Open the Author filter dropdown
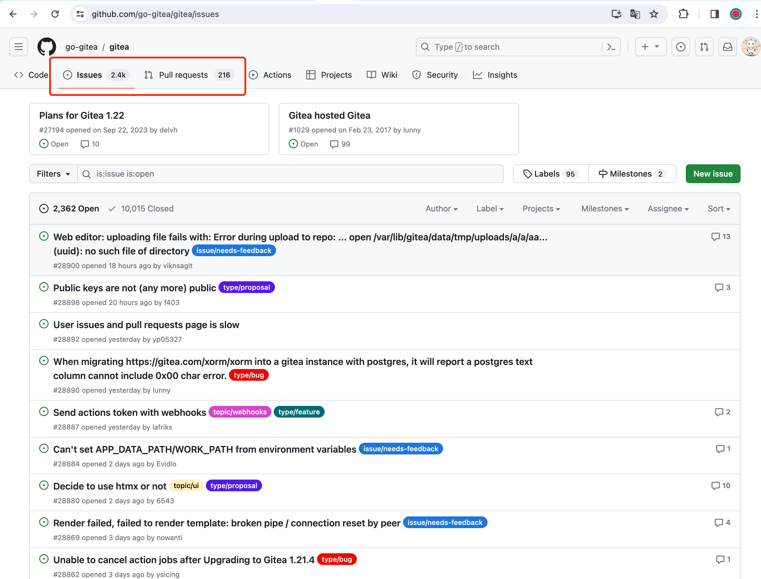The height and width of the screenshot is (579, 761). [x=442, y=208]
